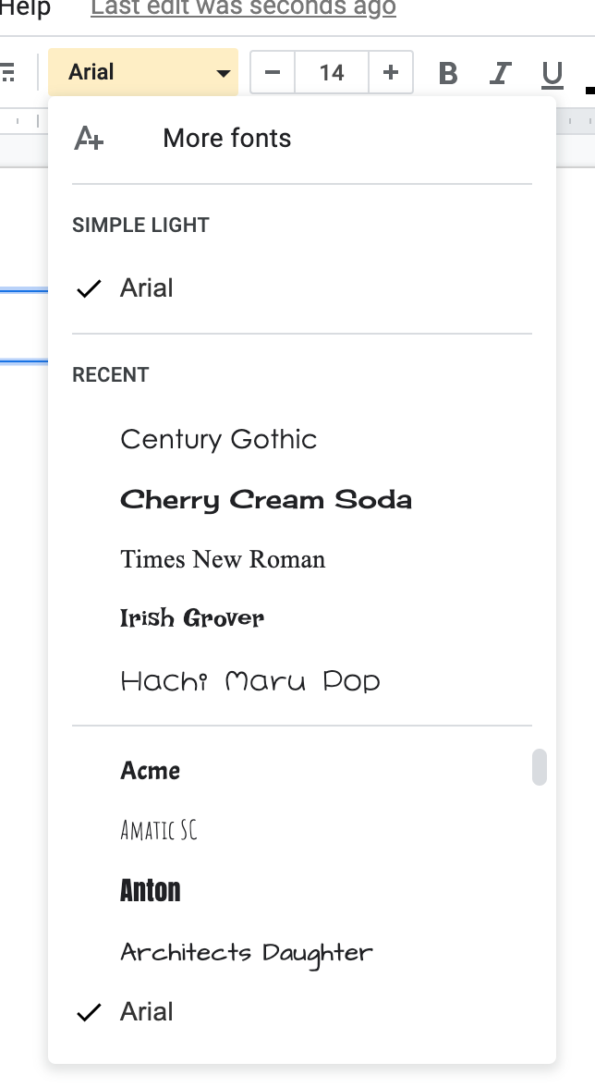Select Hachi Maru Pop font
This screenshot has width=595, height=1087.
tap(250, 681)
